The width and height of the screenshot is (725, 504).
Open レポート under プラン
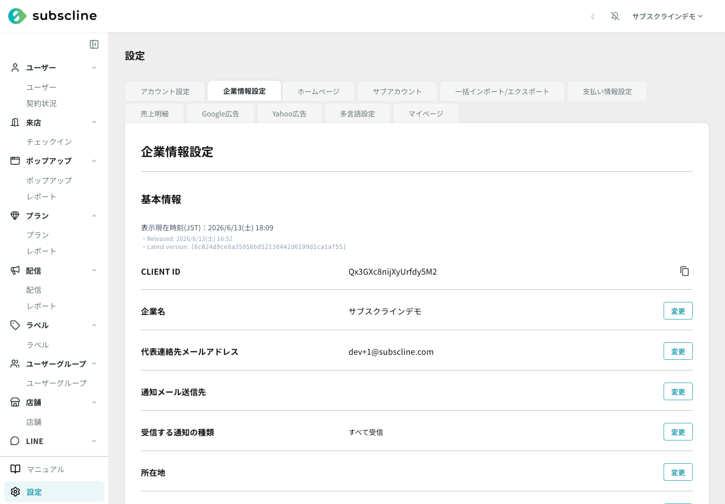[41, 251]
